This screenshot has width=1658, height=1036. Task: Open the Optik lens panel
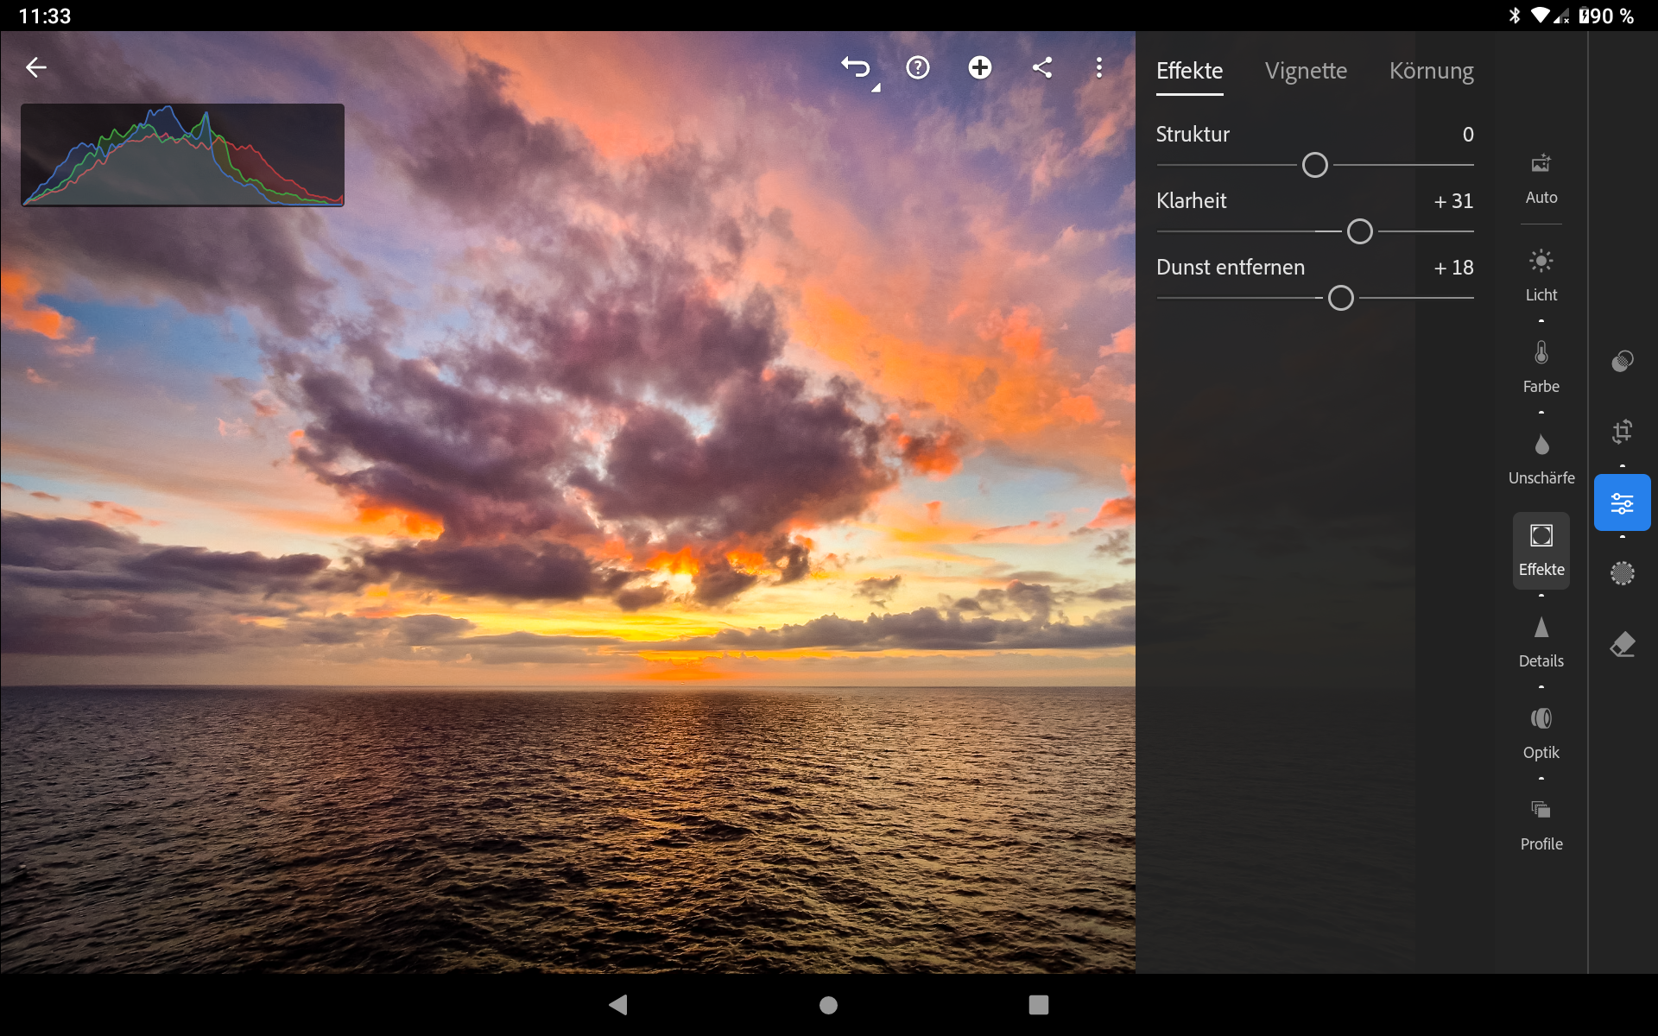[1541, 732]
